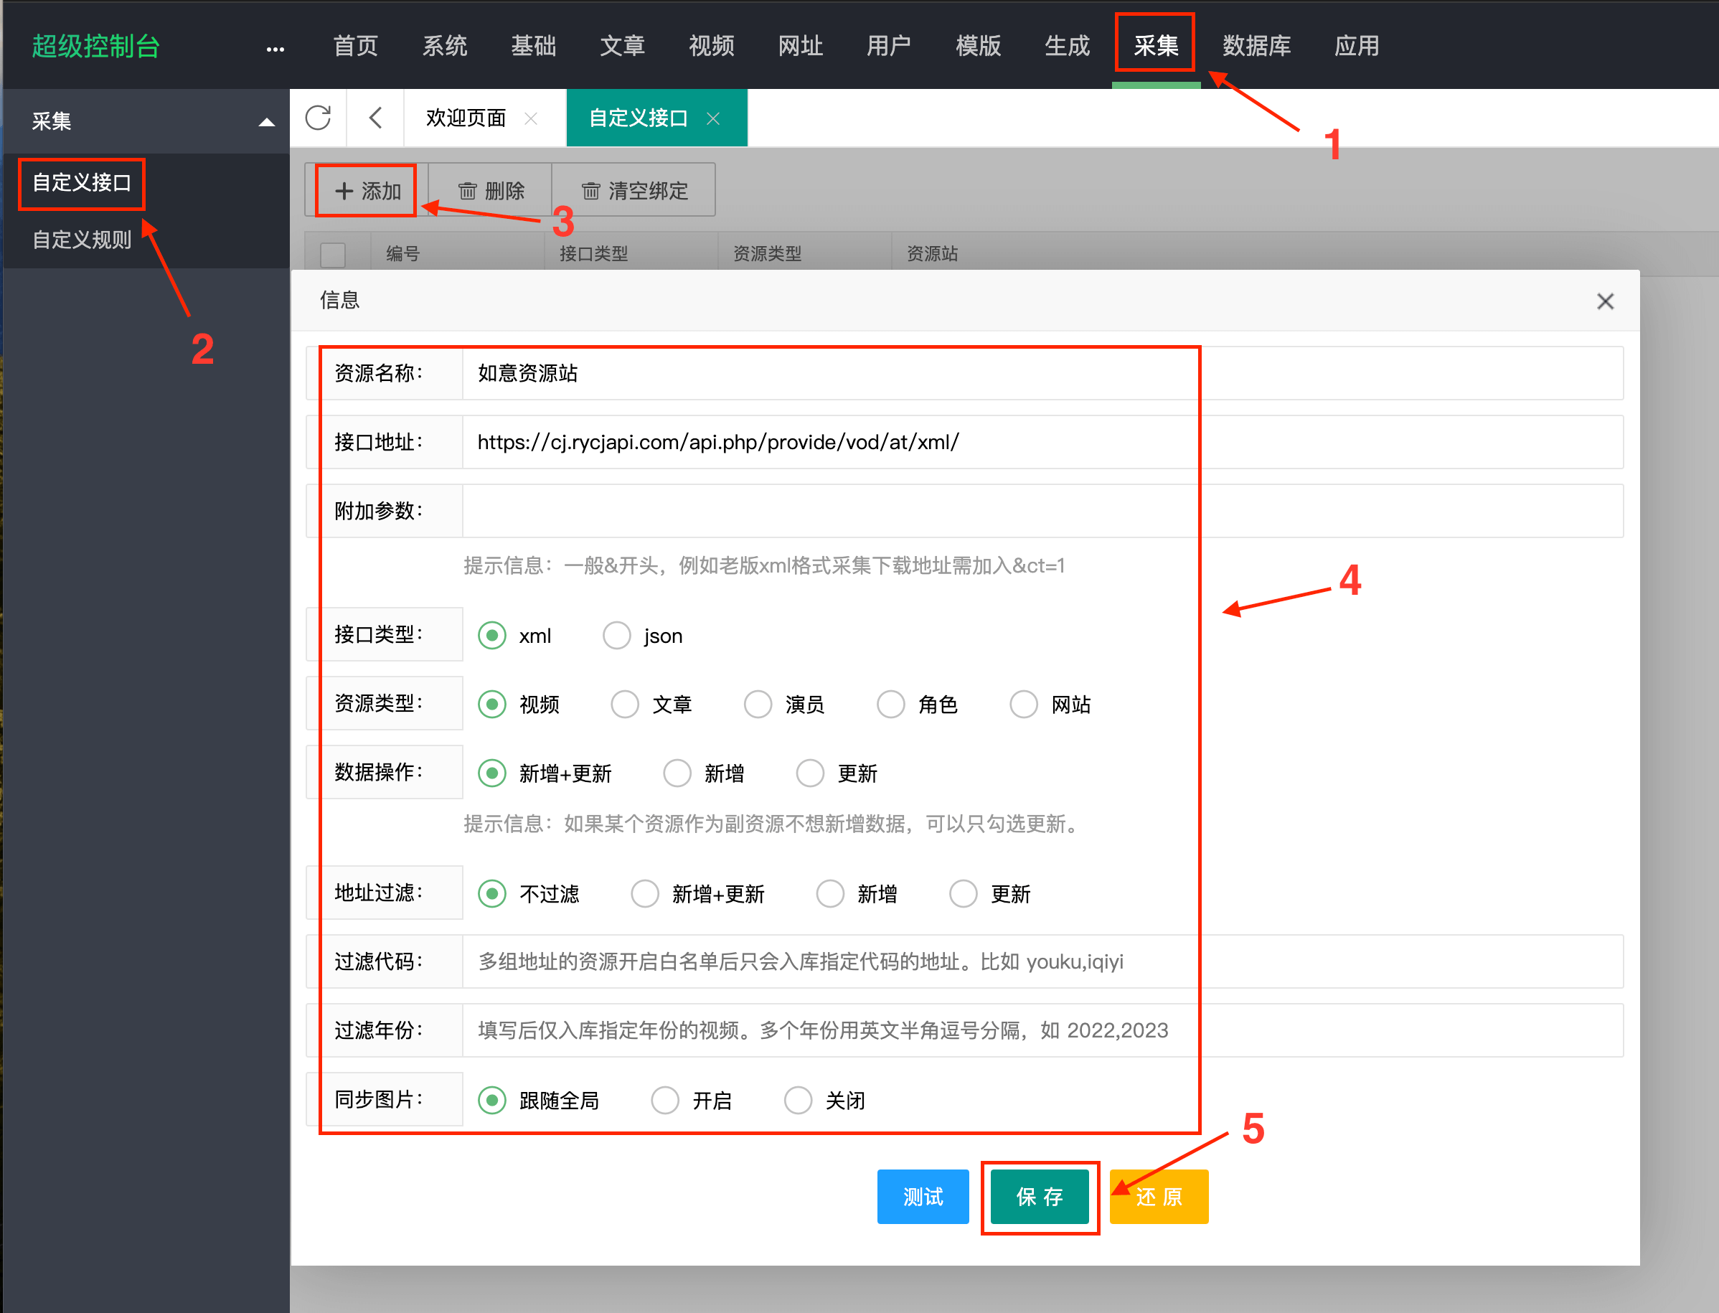This screenshot has width=1719, height=1313.
Task: Click the trash icon on 删除 button
Action: [466, 190]
